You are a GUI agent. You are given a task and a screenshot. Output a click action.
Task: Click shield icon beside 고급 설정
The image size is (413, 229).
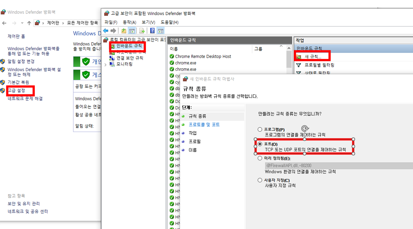(x=3, y=91)
